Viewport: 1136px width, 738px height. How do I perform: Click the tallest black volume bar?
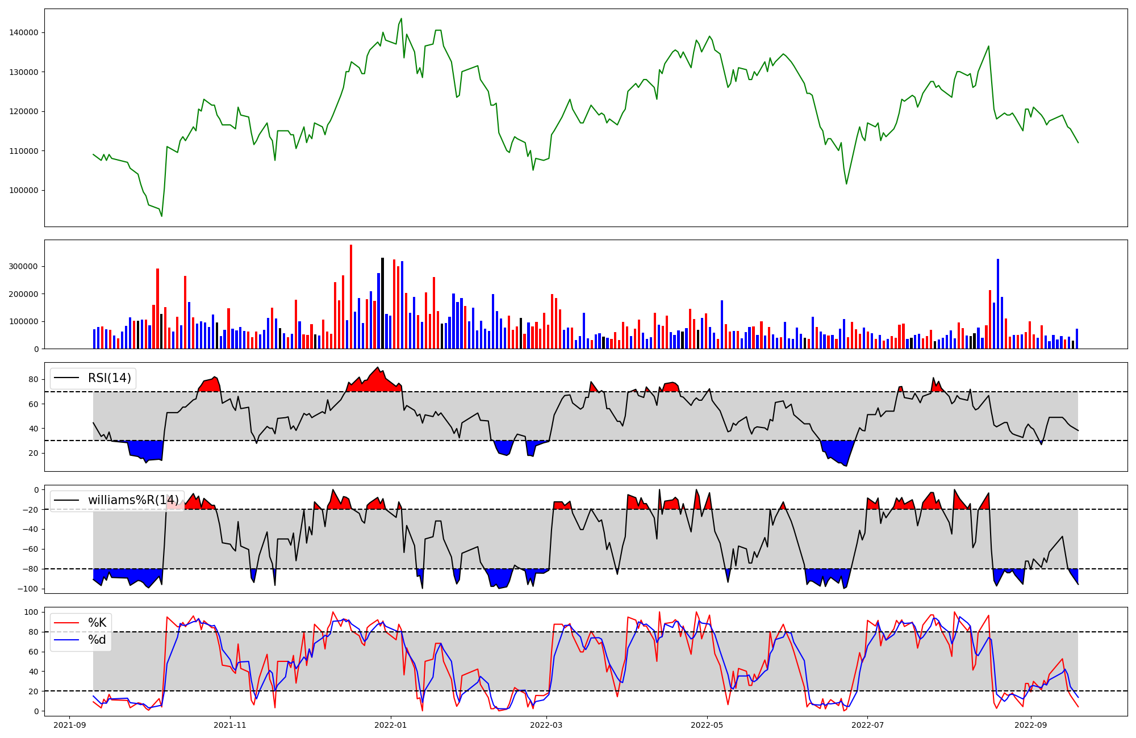point(382,303)
